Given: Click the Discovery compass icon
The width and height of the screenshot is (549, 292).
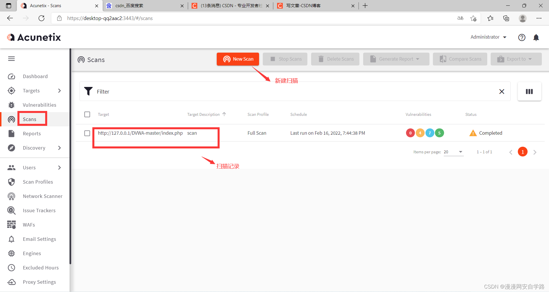Looking at the screenshot, I should pyautogui.click(x=11, y=148).
